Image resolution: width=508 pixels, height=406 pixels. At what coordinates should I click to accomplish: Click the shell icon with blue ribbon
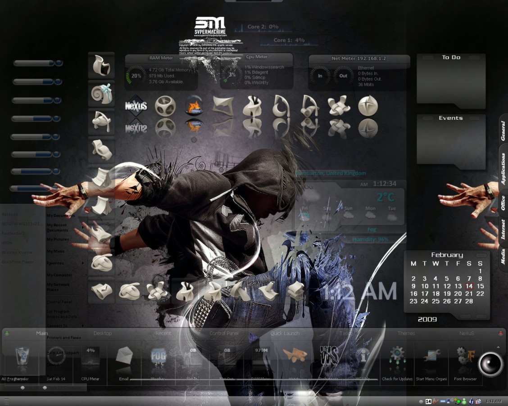point(102,94)
